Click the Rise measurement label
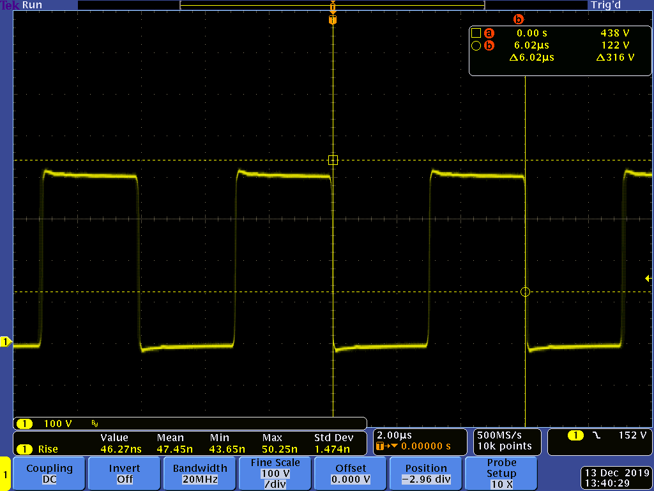The height and width of the screenshot is (491, 654). tap(48, 449)
